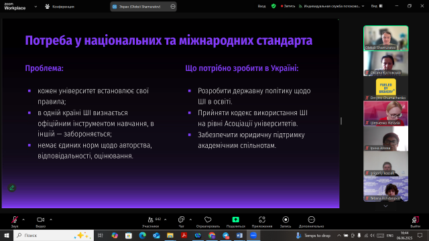Open Microsoft Word from the taskbar
Viewport: 429px width, 241px height.
coord(239,235)
